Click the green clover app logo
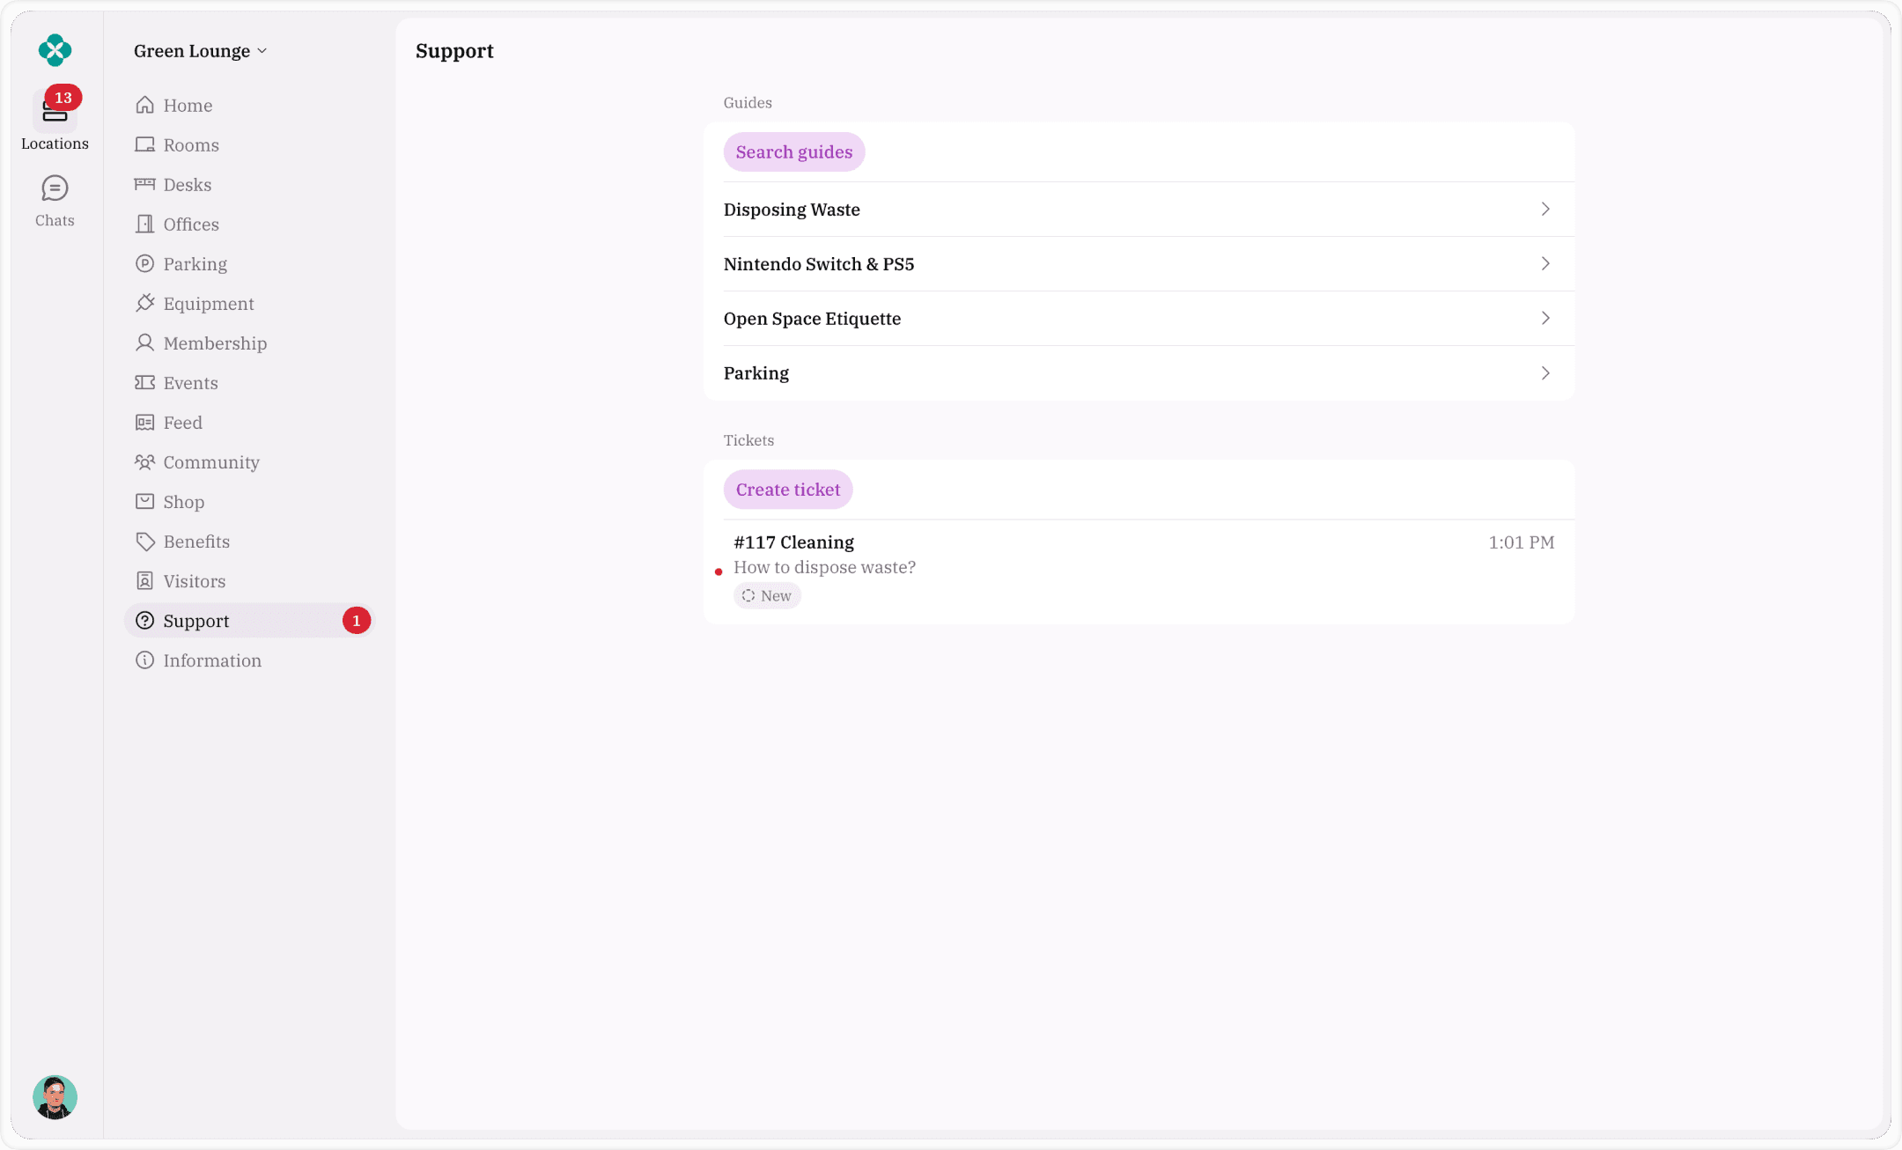This screenshot has height=1150, width=1902. 55,50
